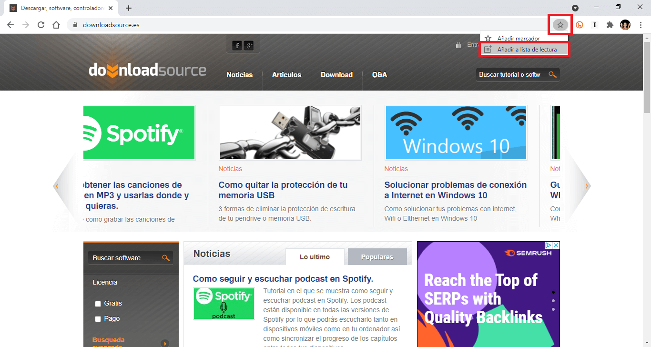The height and width of the screenshot is (347, 651).
Task: Go back with the browser back arrow
Action: click(10, 25)
